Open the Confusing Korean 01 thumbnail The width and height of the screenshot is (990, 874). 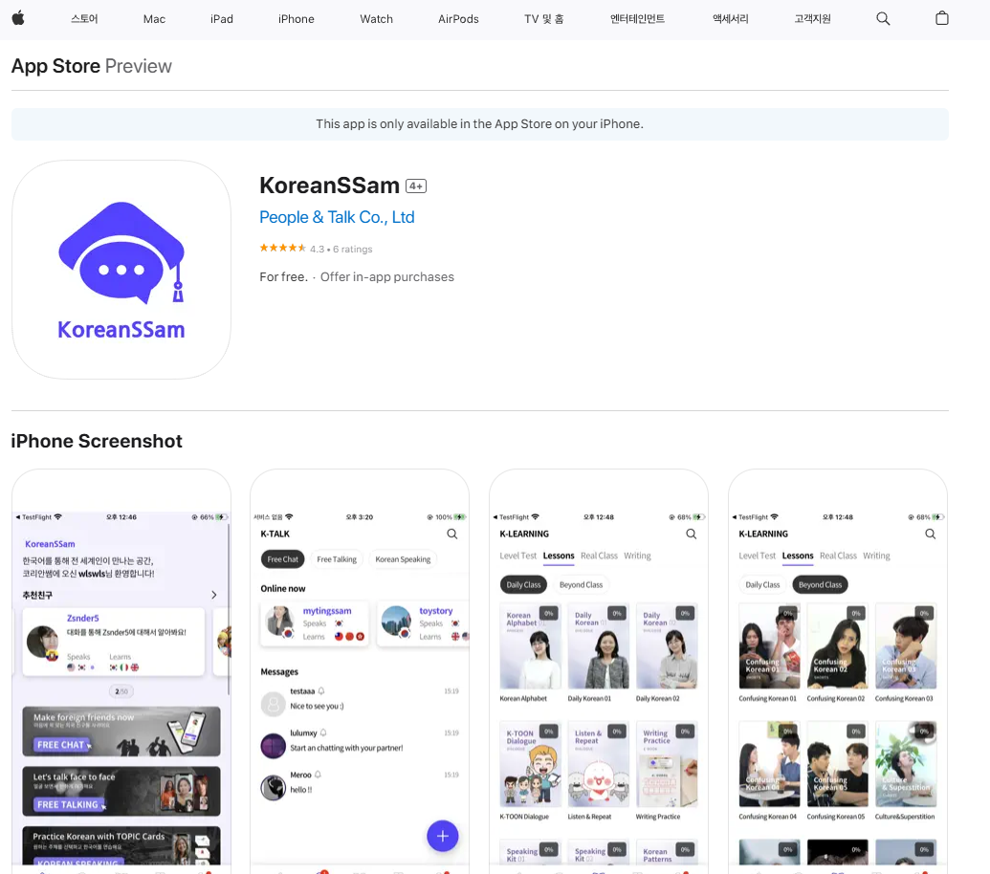[x=770, y=646]
